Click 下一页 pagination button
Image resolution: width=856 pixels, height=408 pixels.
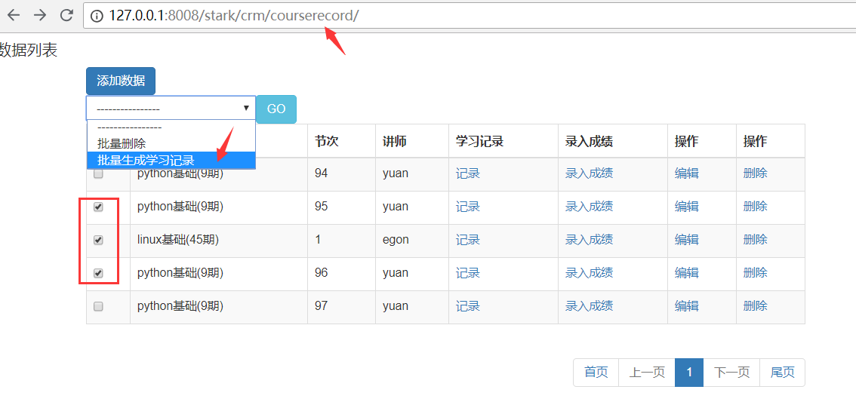click(x=732, y=373)
